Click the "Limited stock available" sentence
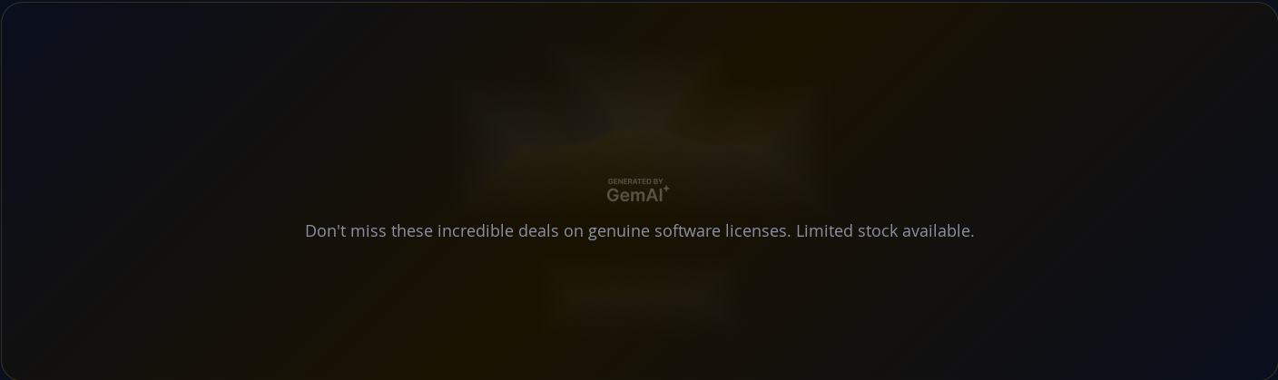Image resolution: width=1278 pixels, height=380 pixels. click(x=885, y=231)
